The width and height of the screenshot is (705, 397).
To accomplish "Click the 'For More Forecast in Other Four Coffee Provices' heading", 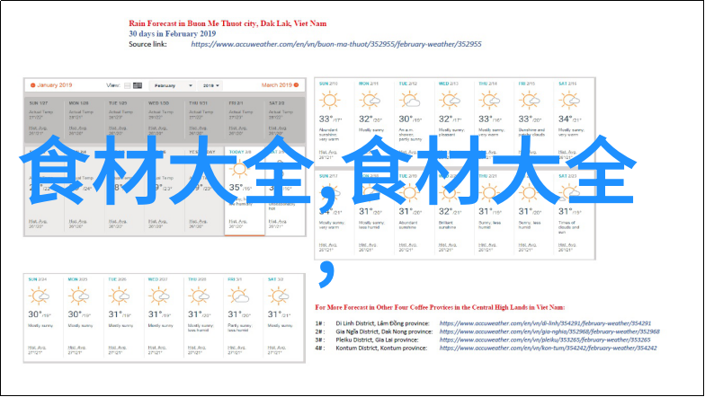I will [440, 307].
